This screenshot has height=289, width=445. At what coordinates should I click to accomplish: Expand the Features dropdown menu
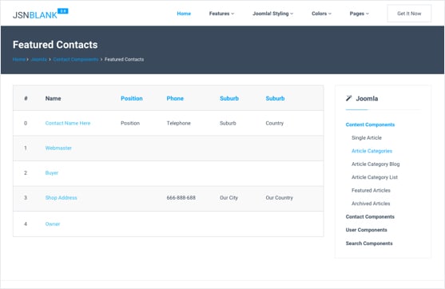click(221, 14)
